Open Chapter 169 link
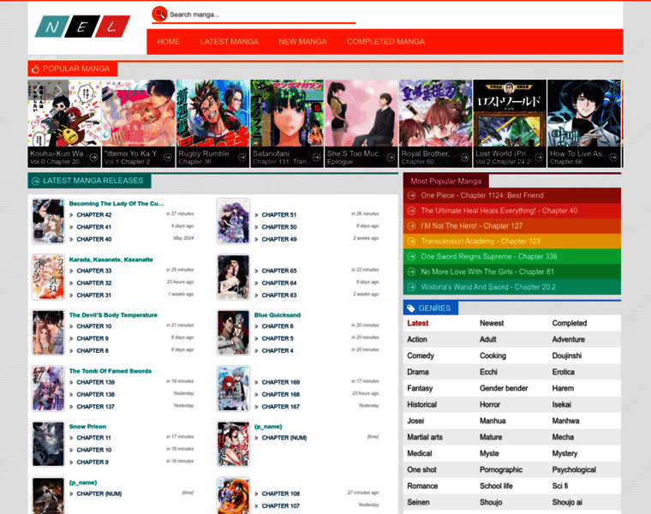The width and height of the screenshot is (651, 514). [x=281, y=382]
